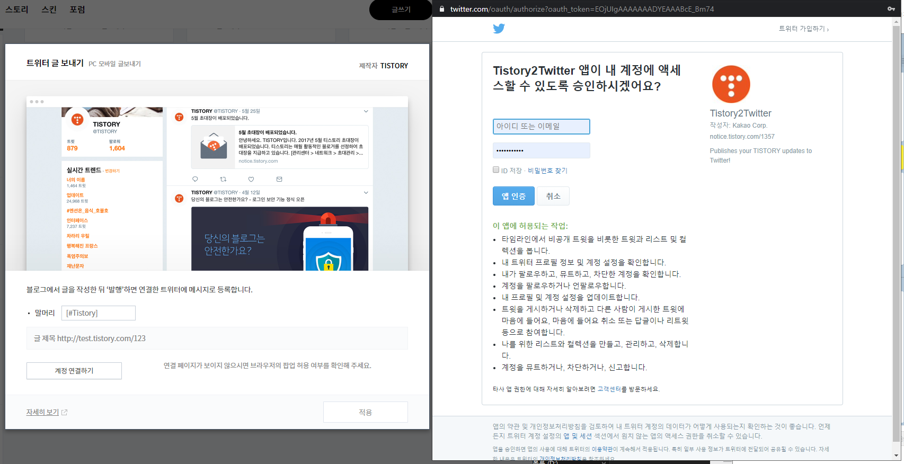Click retweet icon under preview tweet
The image size is (904, 464).
(x=223, y=179)
